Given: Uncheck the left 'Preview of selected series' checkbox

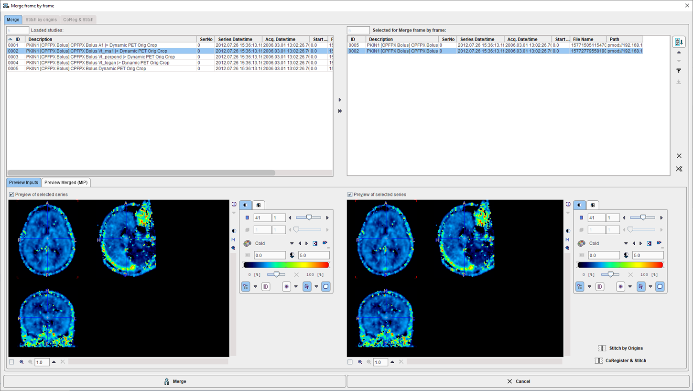Looking at the screenshot, I should click(11, 195).
